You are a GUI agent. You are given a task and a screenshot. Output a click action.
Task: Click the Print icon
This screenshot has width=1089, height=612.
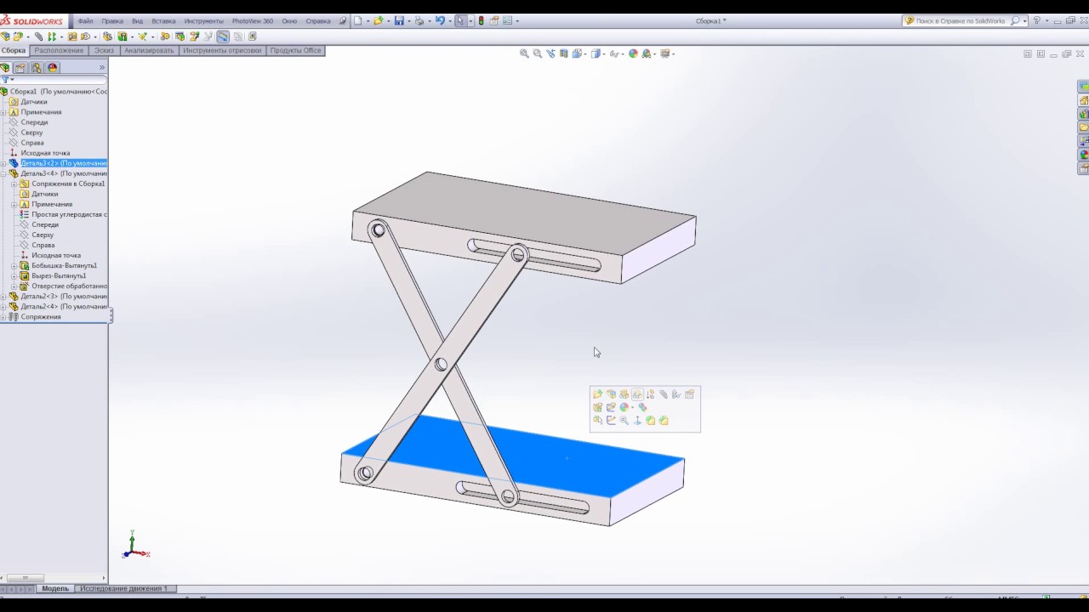(419, 20)
